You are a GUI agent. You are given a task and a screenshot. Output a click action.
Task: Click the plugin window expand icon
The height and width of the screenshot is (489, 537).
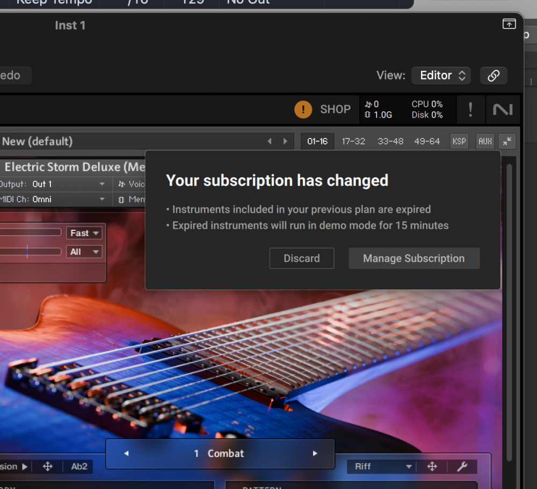[509, 24]
